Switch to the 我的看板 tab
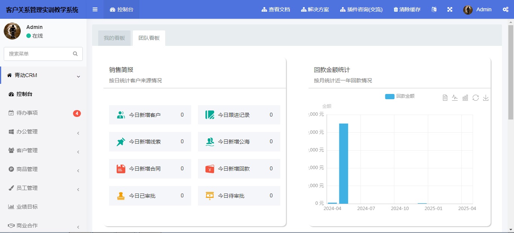514x233 pixels. (114, 38)
